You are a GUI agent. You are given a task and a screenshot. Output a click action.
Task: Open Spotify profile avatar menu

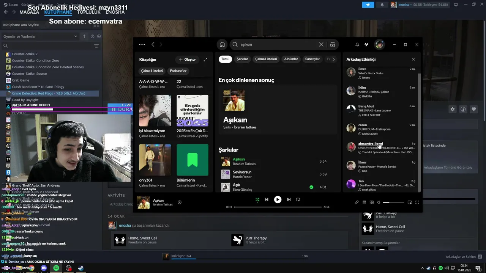379,44
